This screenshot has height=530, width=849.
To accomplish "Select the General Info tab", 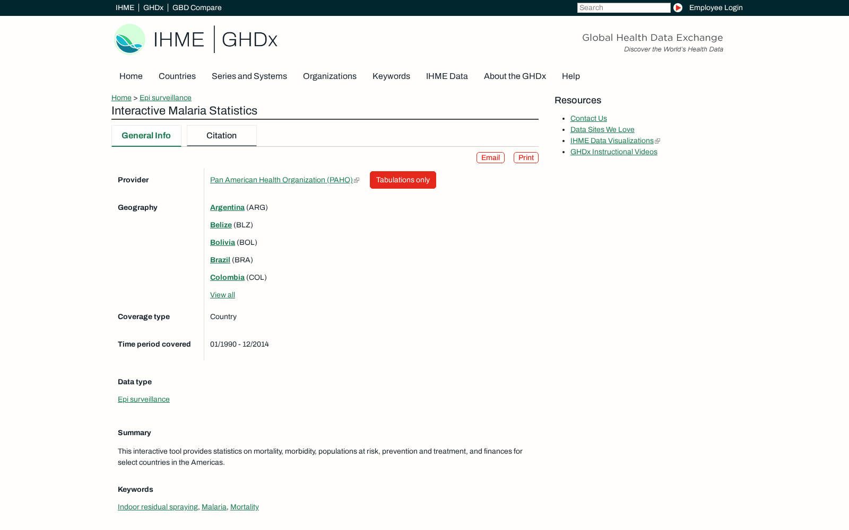I will click(x=146, y=136).
